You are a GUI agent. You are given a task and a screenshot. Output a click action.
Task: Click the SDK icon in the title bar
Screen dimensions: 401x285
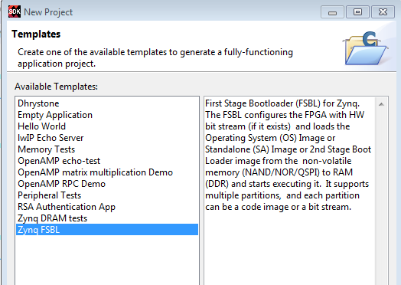(15, 11)
